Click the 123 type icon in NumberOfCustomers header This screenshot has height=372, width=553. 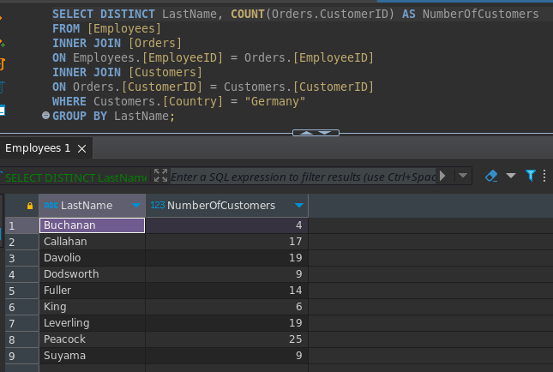point(158,205)
